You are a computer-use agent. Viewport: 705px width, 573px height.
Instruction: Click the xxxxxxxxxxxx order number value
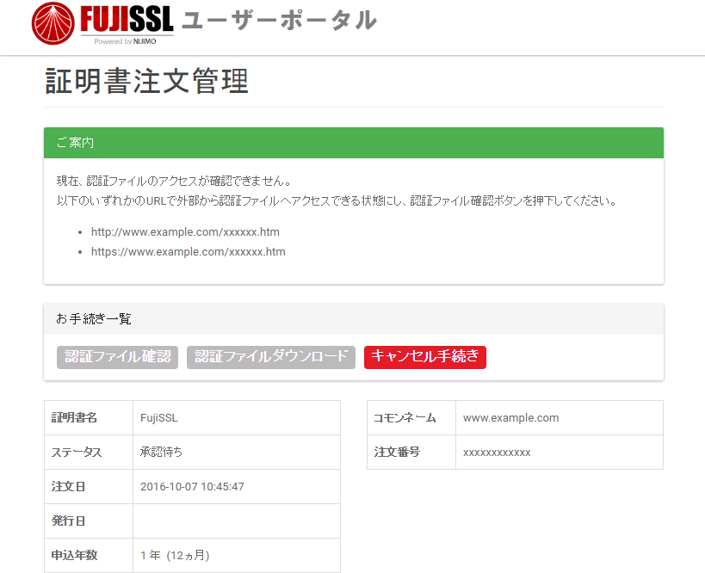(497, 453)
